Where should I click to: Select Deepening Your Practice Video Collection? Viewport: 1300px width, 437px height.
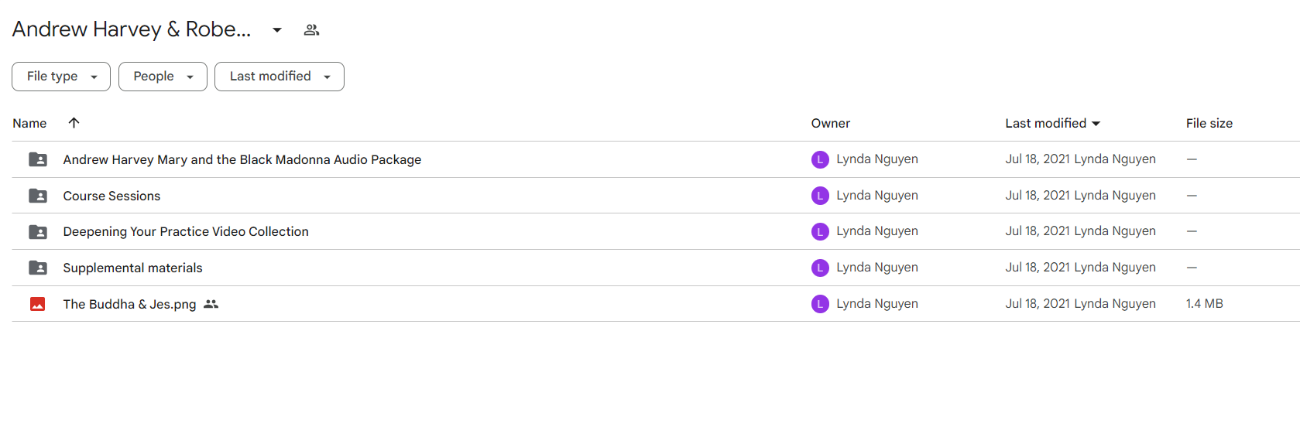[x=186, y=232]
